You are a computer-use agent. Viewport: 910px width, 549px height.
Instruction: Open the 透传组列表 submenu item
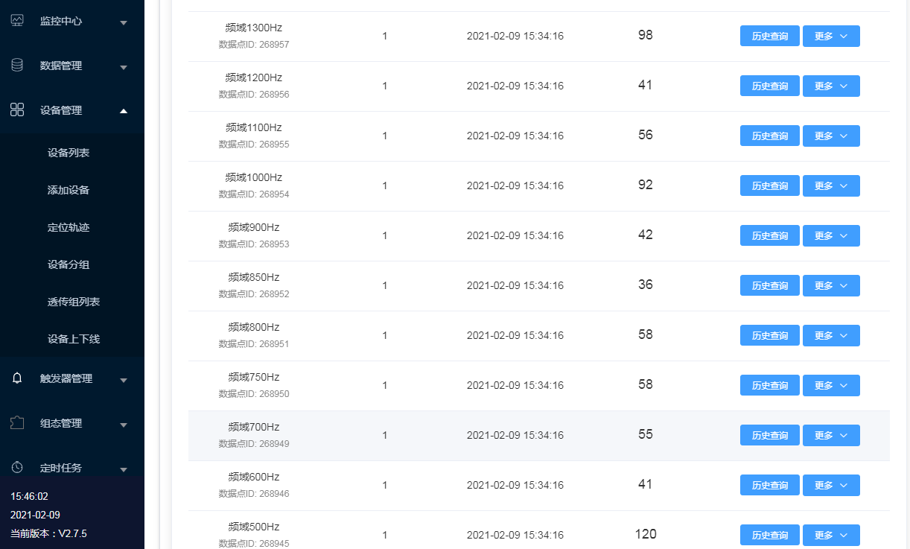click(x=74, y=302)
